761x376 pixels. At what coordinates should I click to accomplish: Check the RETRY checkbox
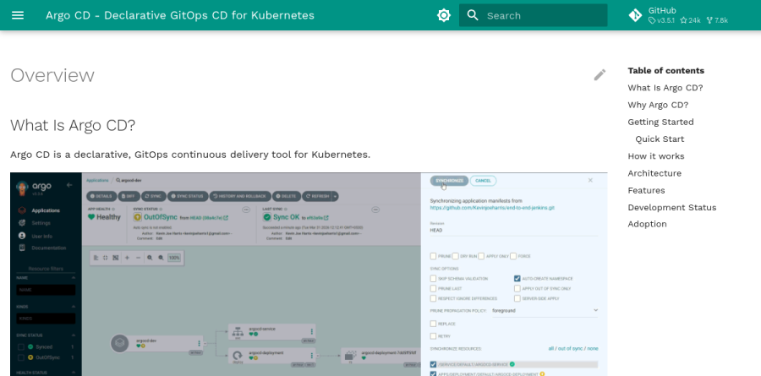click(433, 335)
